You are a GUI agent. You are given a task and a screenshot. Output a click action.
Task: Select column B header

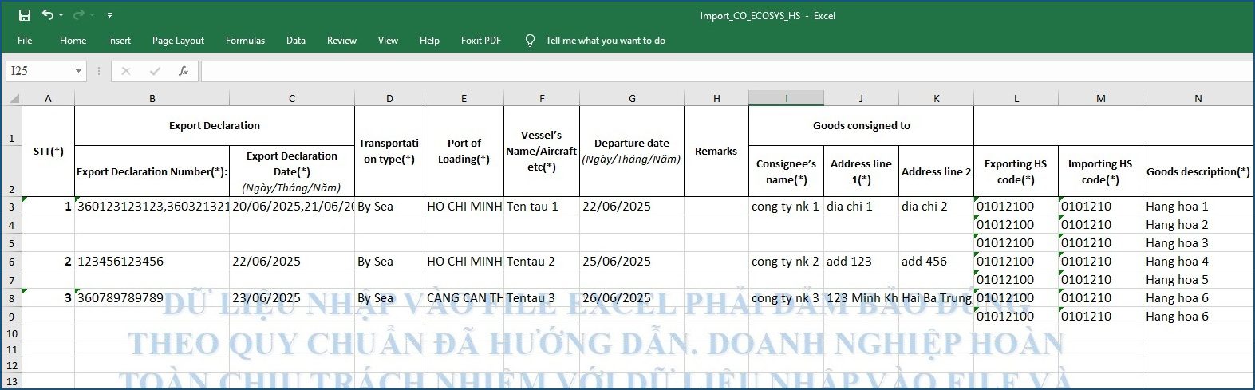(152, 98)
